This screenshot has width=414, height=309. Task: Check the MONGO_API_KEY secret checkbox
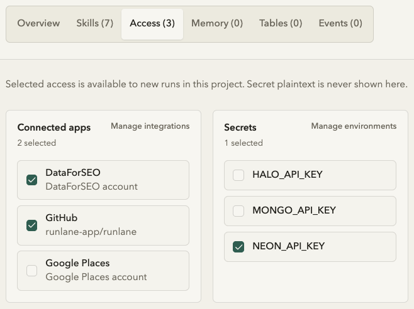[x=238, y=211]
